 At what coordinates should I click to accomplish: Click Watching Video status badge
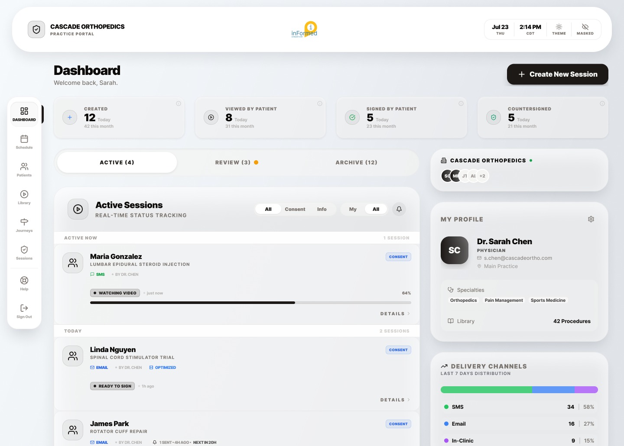[115, 293]
